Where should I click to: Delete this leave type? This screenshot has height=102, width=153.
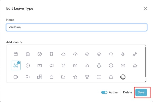128,92
